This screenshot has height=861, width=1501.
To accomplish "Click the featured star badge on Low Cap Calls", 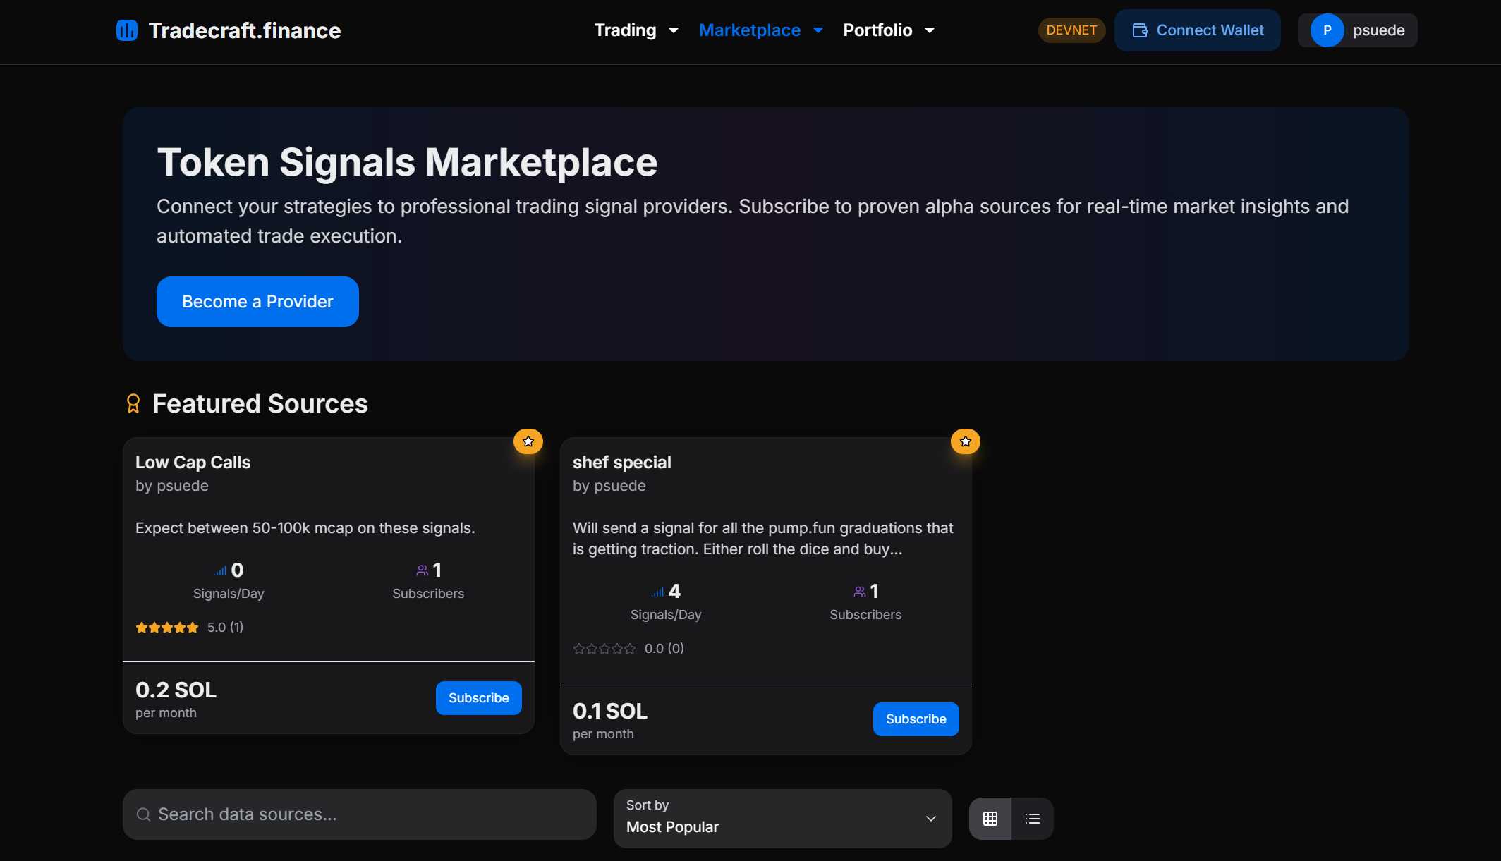I will click(528, 441).
